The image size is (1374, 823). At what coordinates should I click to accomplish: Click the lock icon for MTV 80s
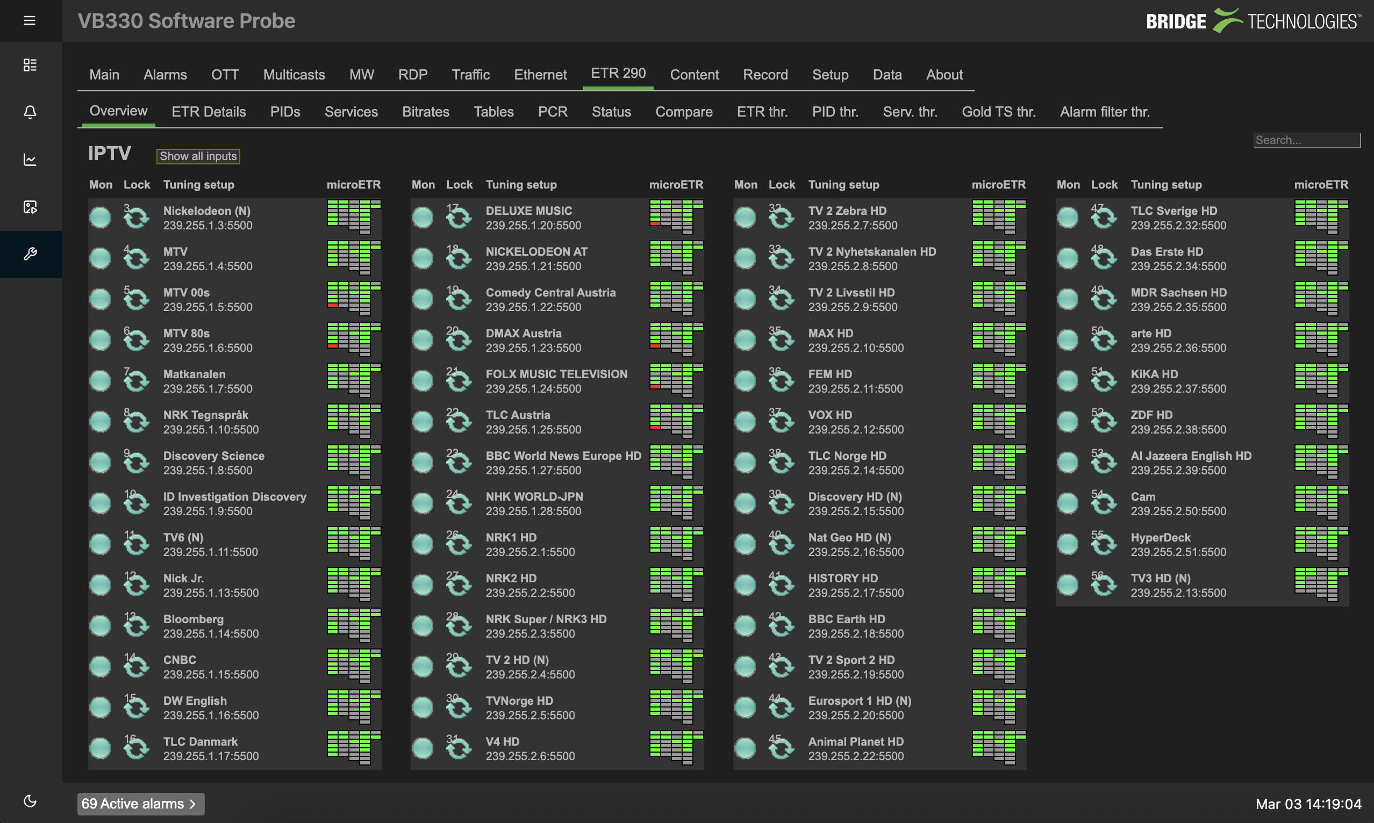(137, 340)
